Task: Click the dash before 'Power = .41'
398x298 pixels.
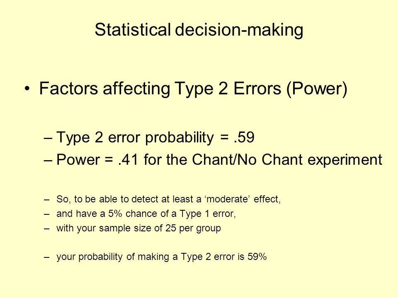Action: (x=48, y=161)
